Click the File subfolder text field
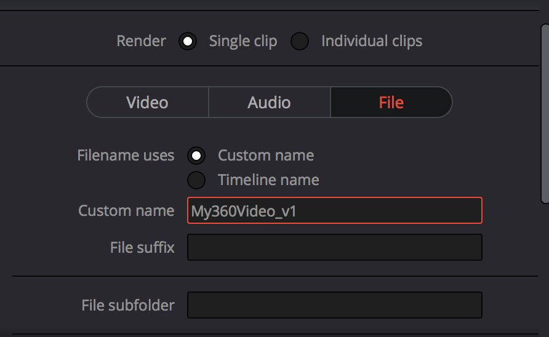This screenshot has height=337, width=549. point(335,305)
